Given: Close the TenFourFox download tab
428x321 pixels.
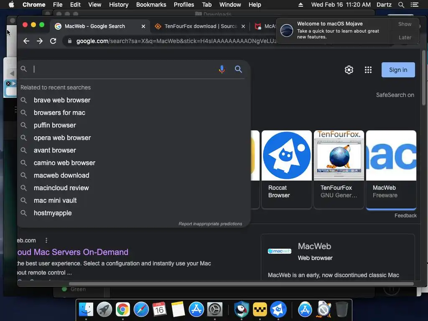Looking at the screenshot, I should click(x=243, y=26).
